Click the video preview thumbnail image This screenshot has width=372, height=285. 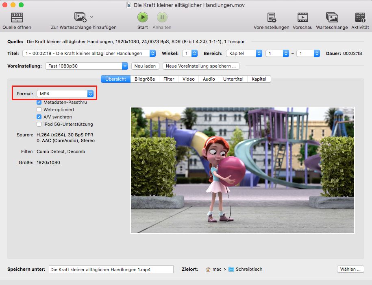pos(242,170)
